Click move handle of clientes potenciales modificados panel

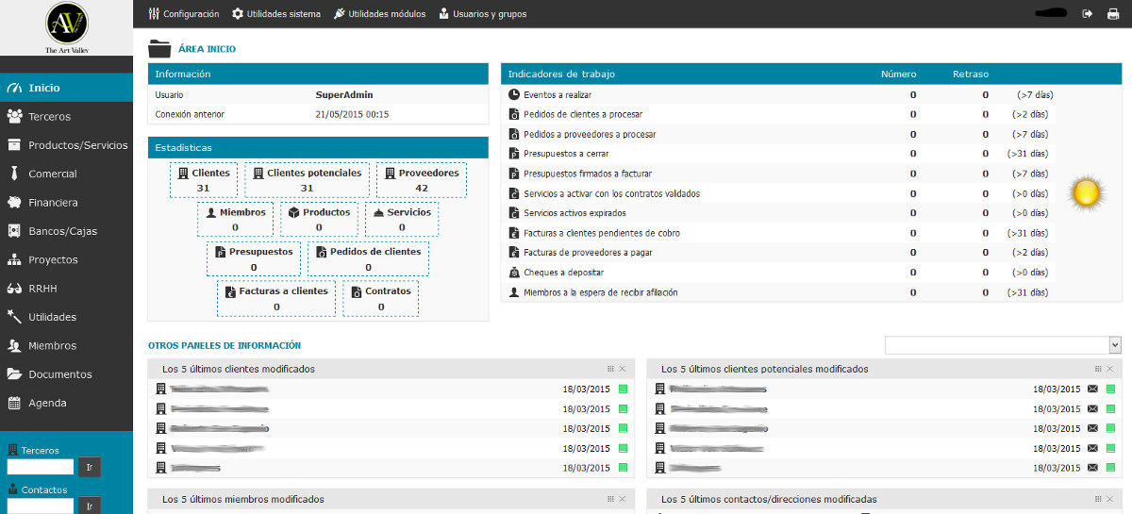1098,369
